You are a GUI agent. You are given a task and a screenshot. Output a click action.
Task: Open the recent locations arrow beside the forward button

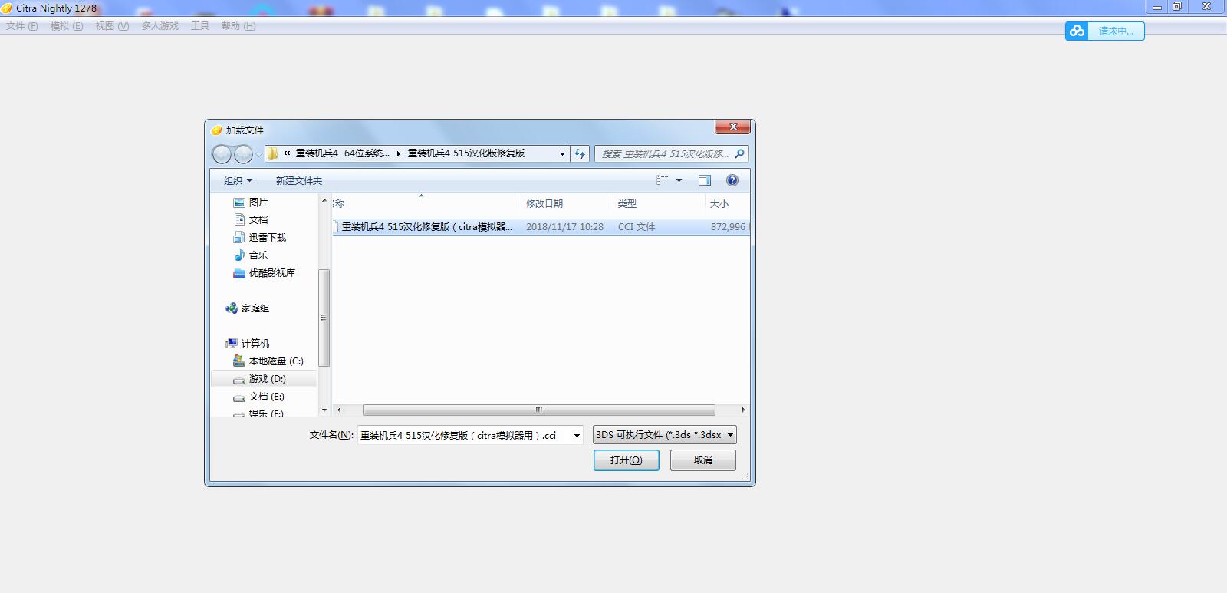tap(258, 154)
